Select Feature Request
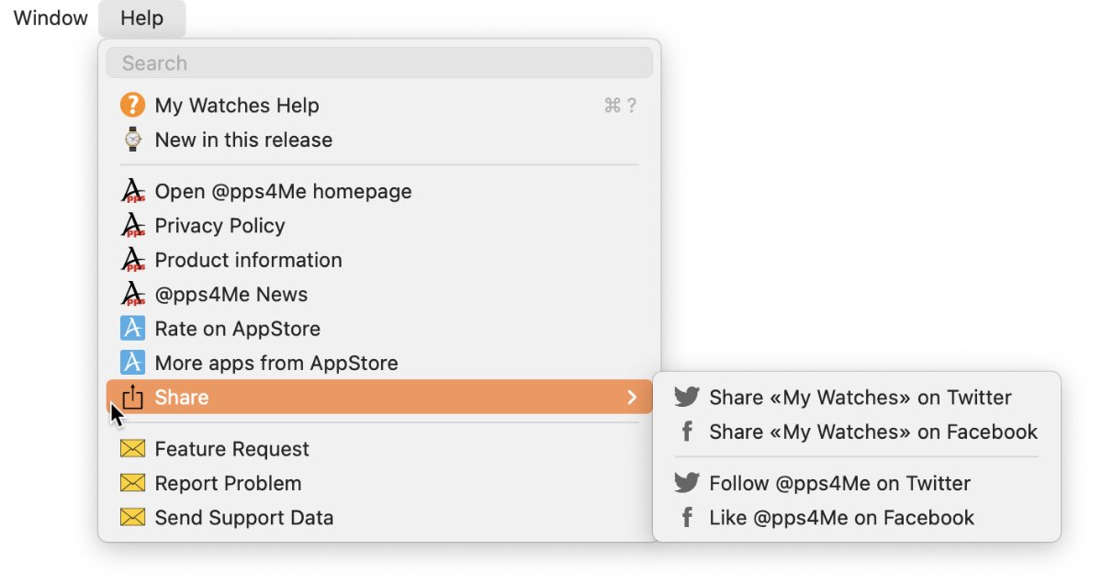The width and height of the screenshot is (1102, 584). click(379, 449)
